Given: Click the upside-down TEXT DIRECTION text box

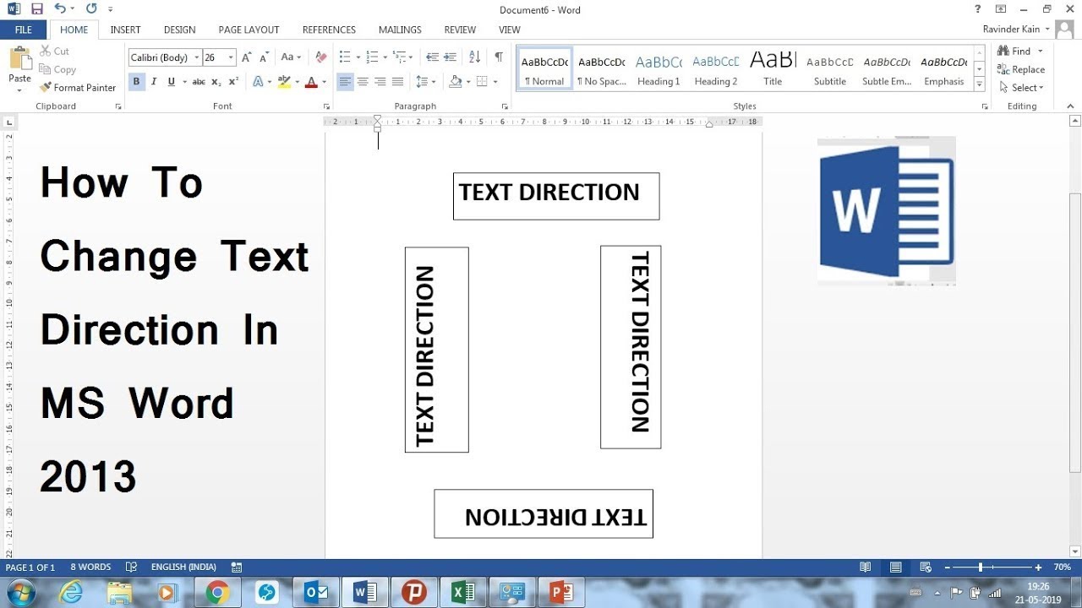Looking at the screenshot, I should (x=544, y=513).
